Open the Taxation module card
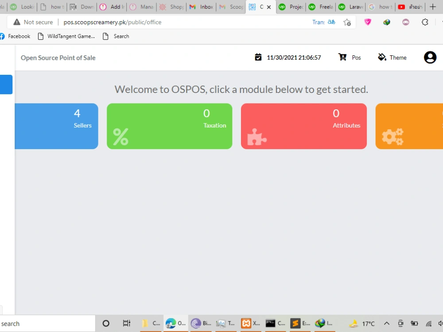Screen dimensions: 443x332 [x=170, y=126]
